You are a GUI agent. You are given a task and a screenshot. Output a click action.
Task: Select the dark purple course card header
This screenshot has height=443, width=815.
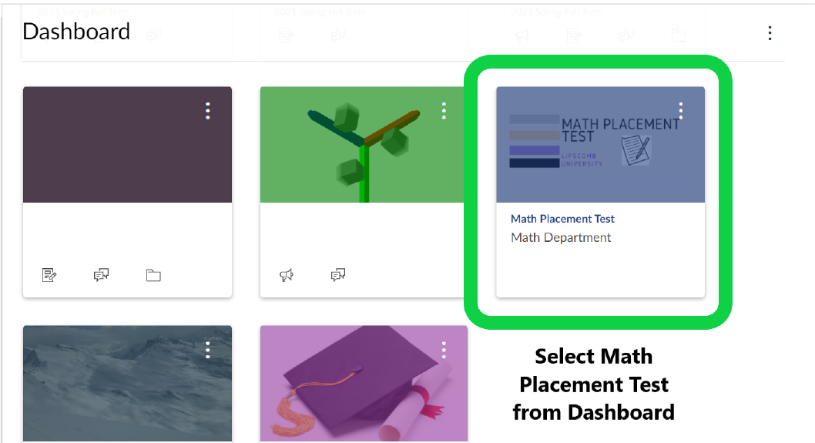(x=127, y=145)
